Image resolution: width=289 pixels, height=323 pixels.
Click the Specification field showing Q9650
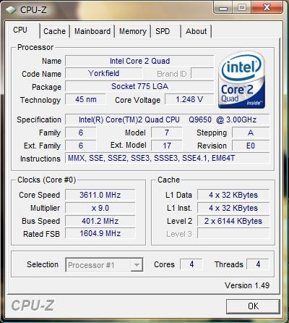point(167,119)
